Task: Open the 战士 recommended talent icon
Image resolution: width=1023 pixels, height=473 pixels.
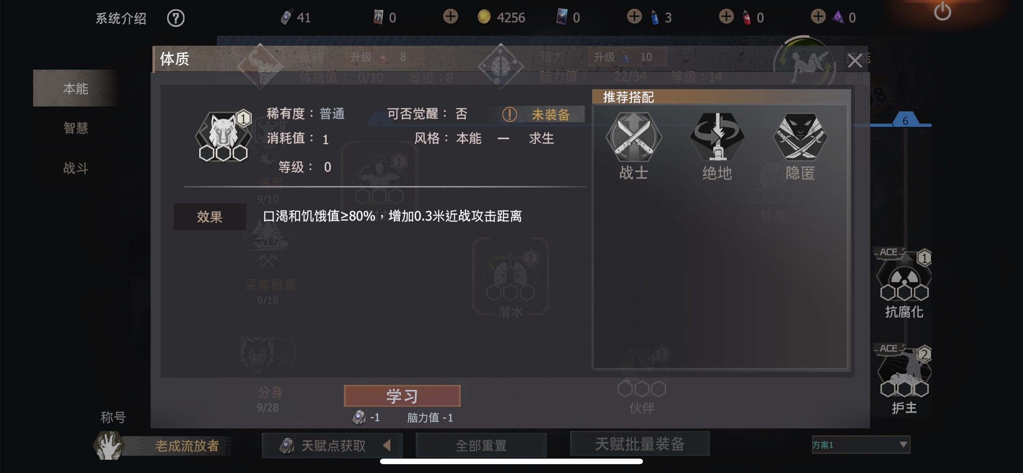Action: pos(633,137)
